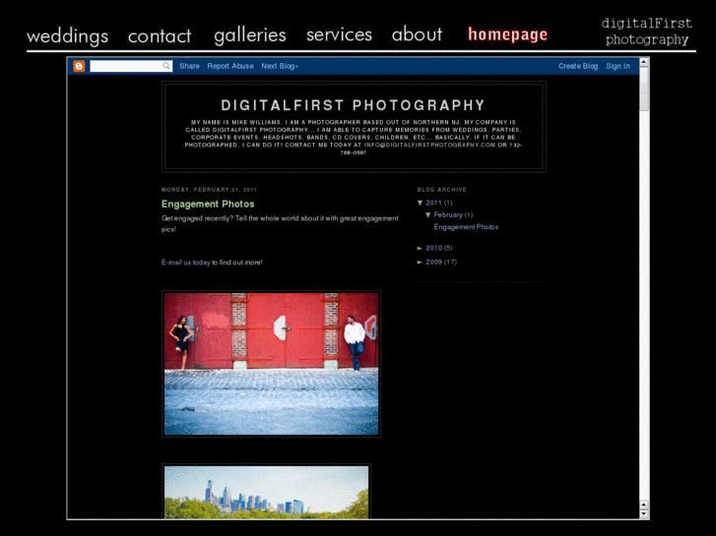
Task: Open the city skyline photo
Action: pyautogui.click(x=266, y=492)
